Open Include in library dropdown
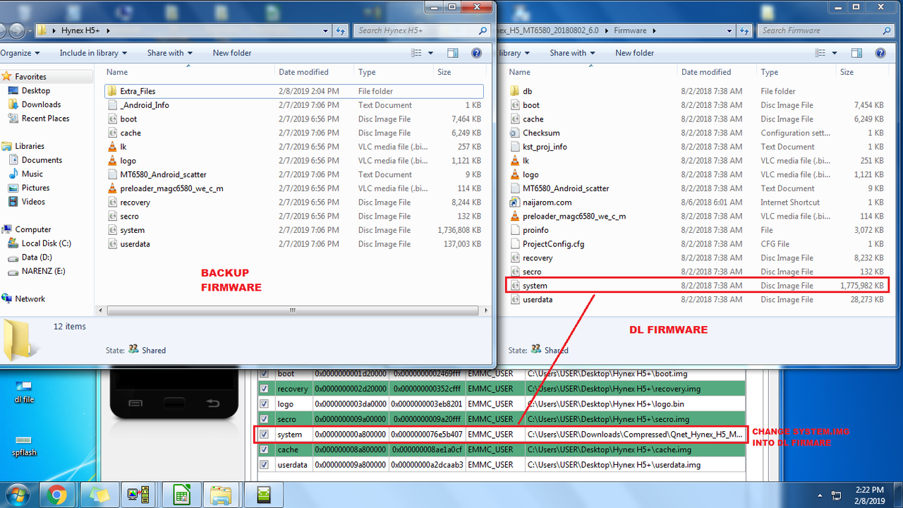Viewport: 903px width, 508px height. click(x=93, y=53)
